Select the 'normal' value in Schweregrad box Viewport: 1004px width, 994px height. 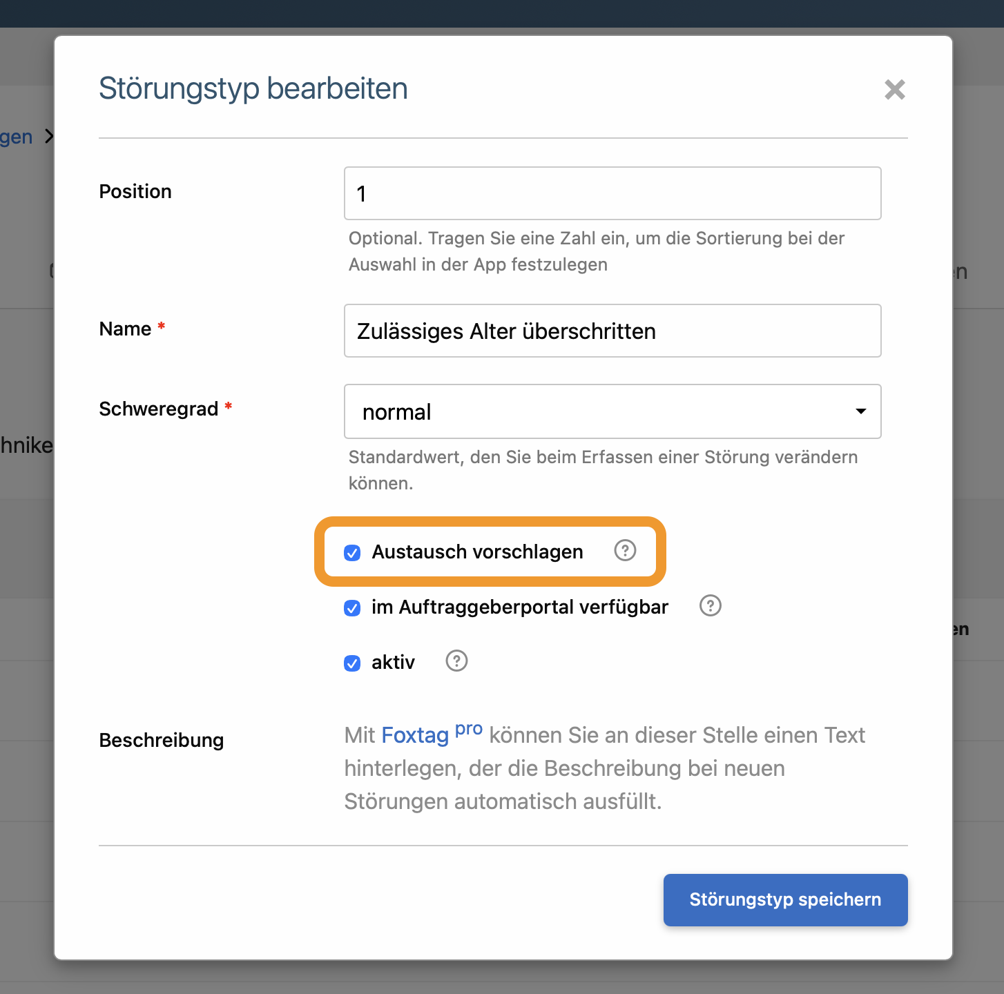396,412
